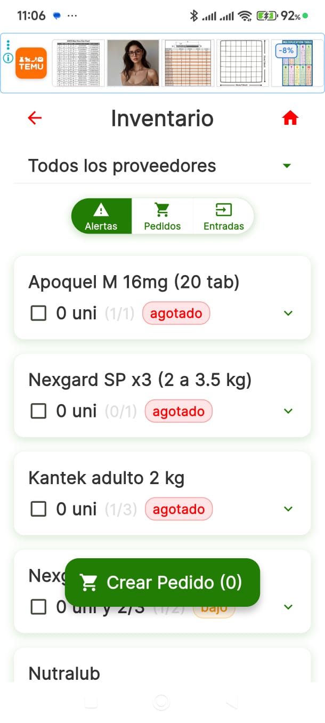Select the Alertas warning icon
This screenshot has width=325, height=723.
[x=101, y=209]
